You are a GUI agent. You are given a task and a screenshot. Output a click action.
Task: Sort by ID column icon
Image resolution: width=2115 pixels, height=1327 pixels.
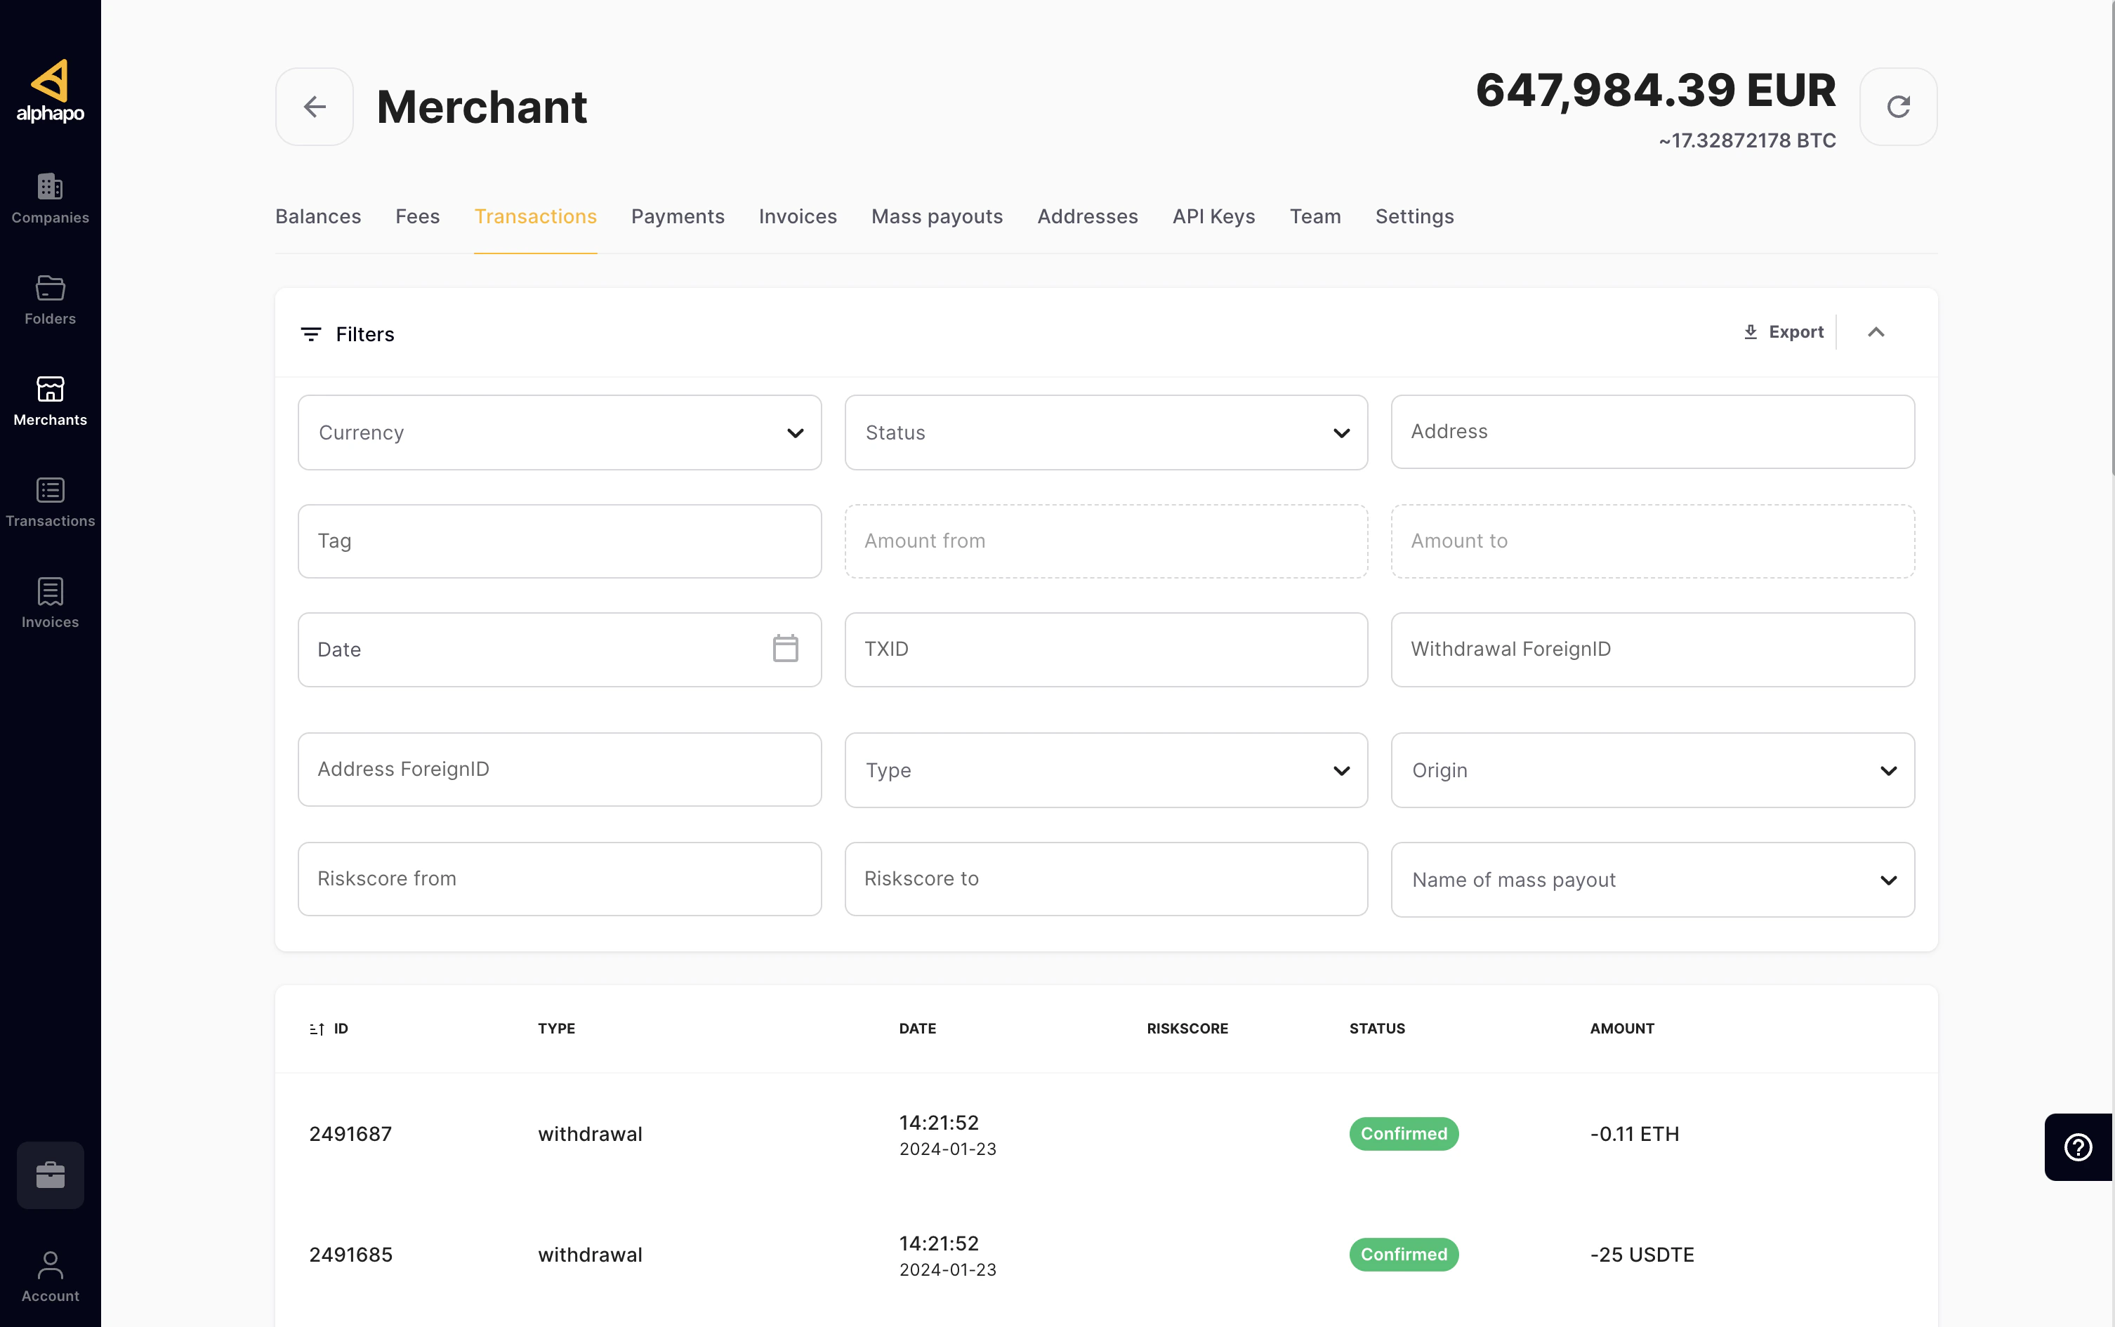tap(317, 1029)
